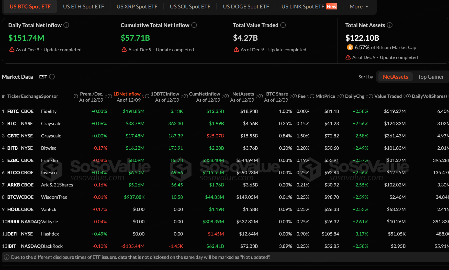449x270 pixels.
Task: Click warning icon under $4.27B value traded
Action: [236, 50]
